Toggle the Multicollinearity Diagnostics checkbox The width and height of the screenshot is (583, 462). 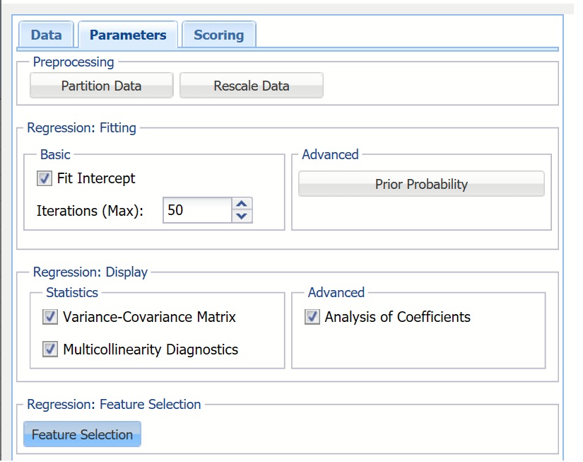point(50,349)
